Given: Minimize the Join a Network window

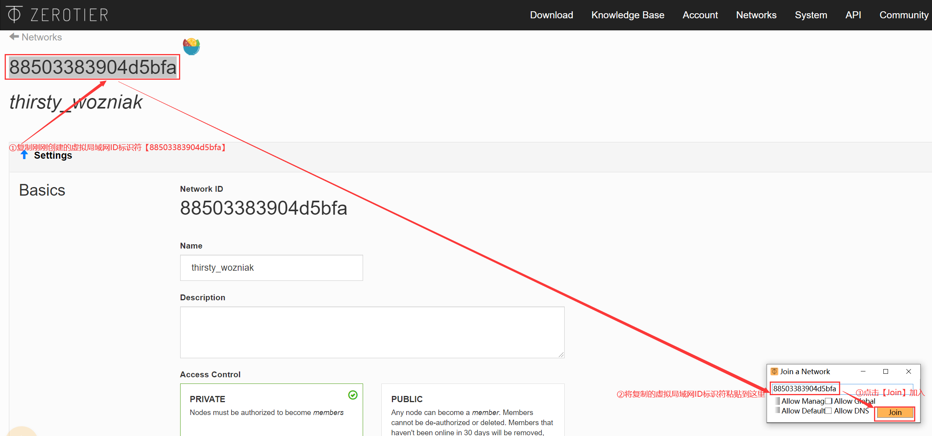Looking at the screenshot, I should coord(863,371).
